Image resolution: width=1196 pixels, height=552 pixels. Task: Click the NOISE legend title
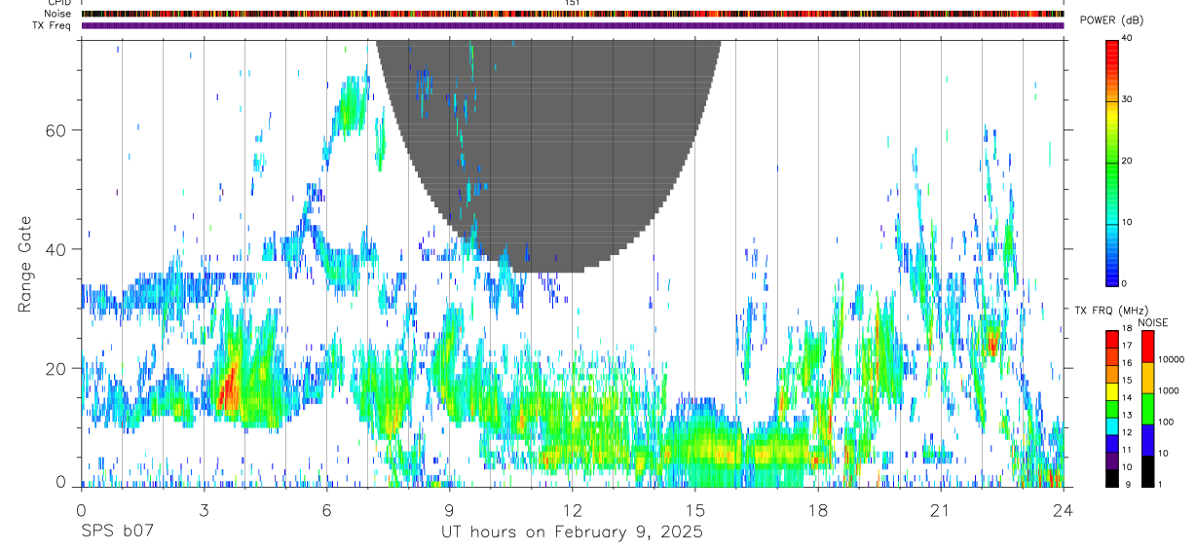(x=1153, y=322)
